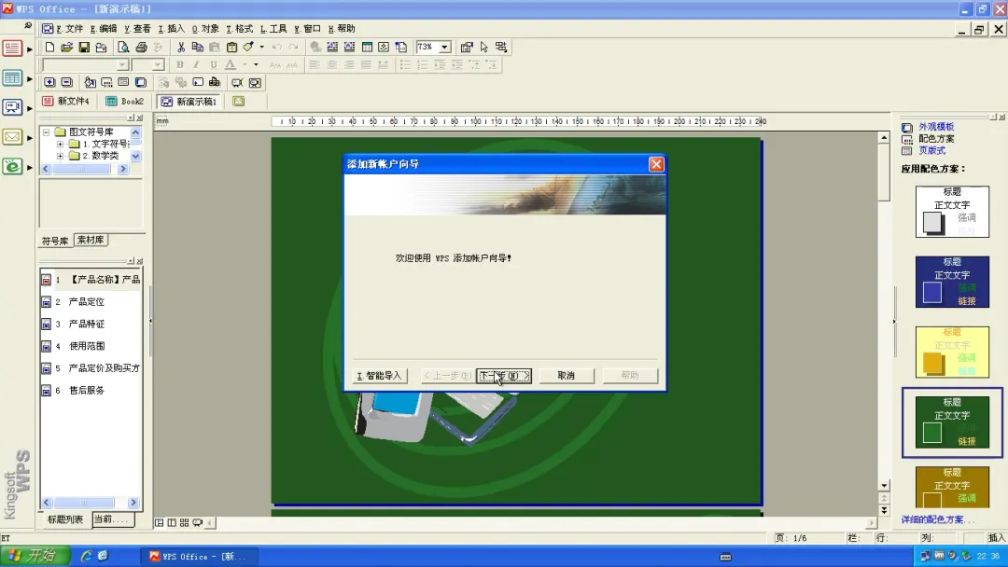The height and width of the screenshot is (567, 1008).
Task: Click 智能导入 button in the wizard
Action: (379, 376)
